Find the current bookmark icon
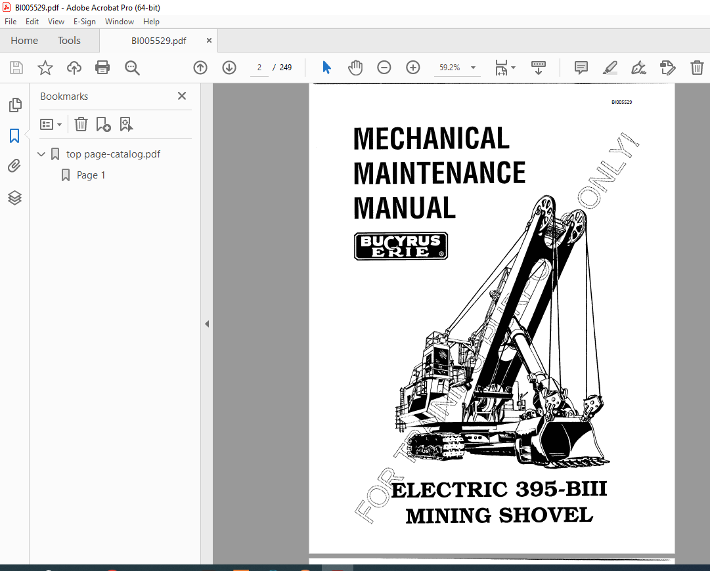 (x=126, y=124)
